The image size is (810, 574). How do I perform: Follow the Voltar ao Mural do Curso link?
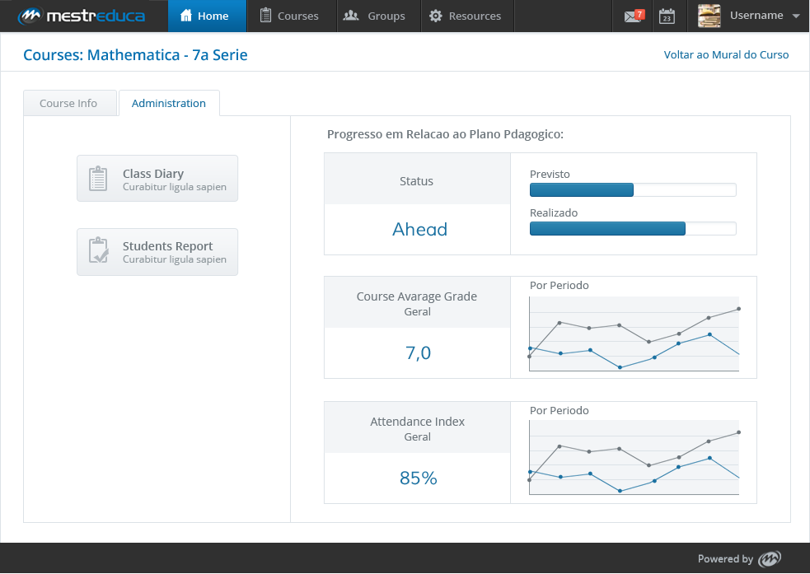[726, 54]
